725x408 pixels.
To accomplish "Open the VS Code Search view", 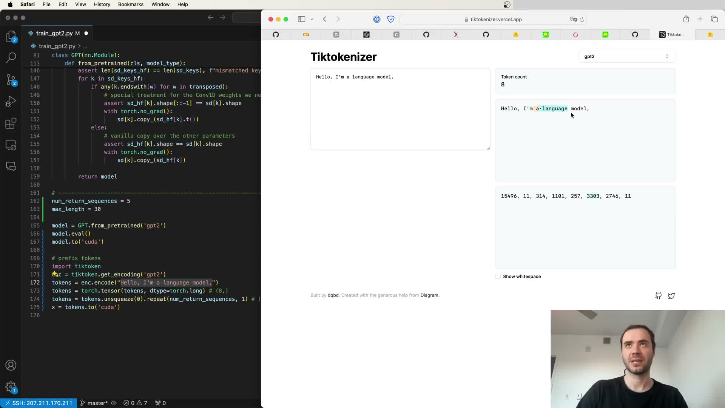I will (11, 57).
